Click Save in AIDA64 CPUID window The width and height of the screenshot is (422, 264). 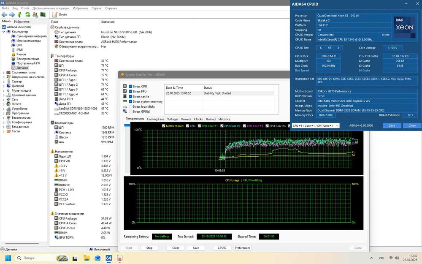[392, 125]
